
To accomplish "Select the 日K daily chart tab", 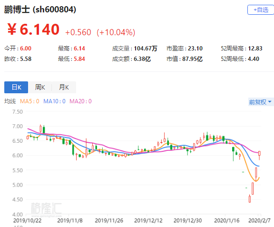I will coord(16,87).
